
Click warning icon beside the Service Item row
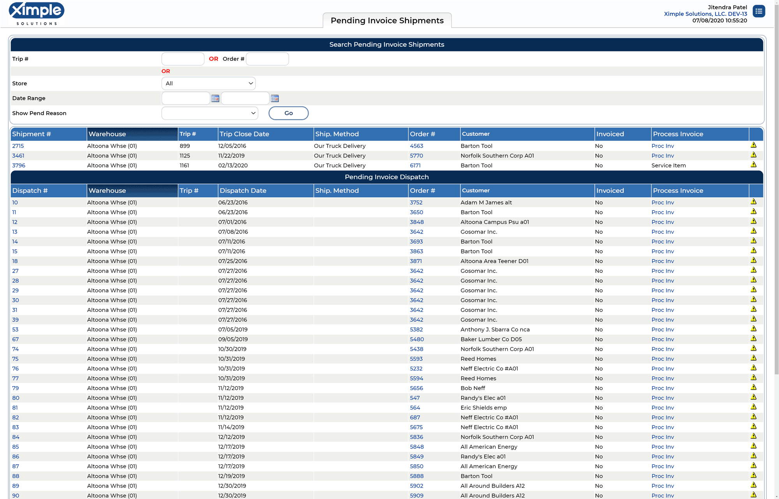(754, 164)
